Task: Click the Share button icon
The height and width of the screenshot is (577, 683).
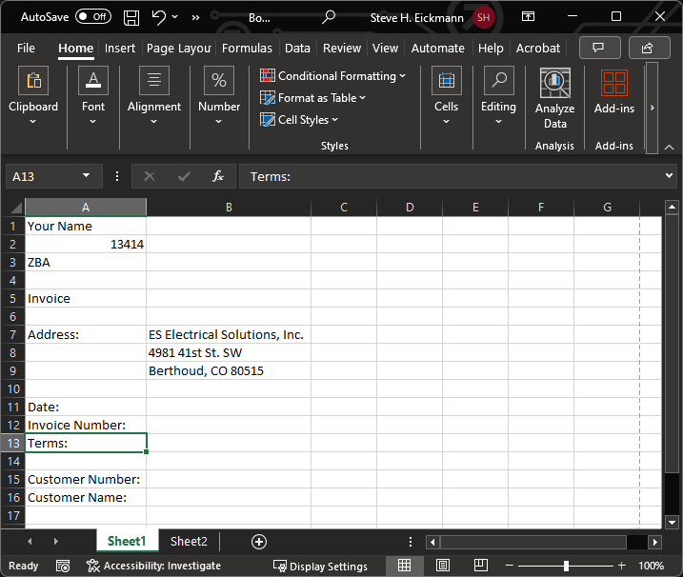Action: click(649, 48)
